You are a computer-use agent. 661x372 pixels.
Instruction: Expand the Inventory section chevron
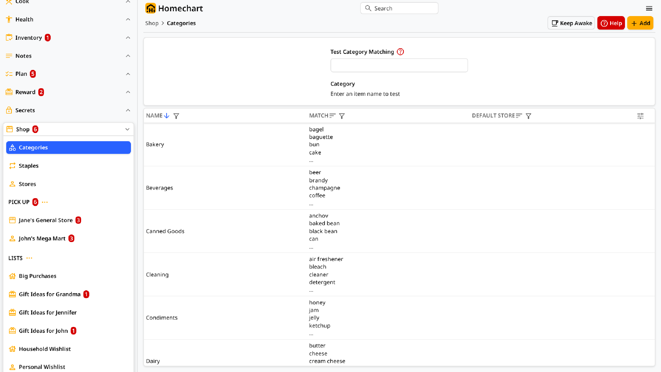coord(128,37)
